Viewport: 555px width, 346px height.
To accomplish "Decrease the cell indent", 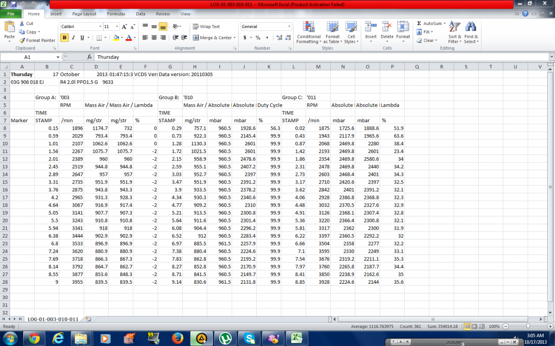I will [176, 38].
